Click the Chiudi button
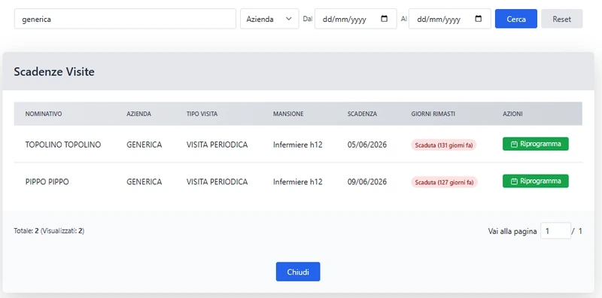Image resolution: width=602 pixels, height=298 pixels. tap(298, 272)
